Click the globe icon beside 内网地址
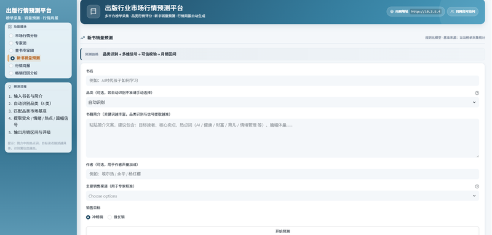 coord(392,12)
